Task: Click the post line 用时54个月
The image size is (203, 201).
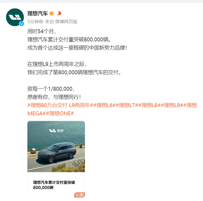Action: tap(41, 31)
